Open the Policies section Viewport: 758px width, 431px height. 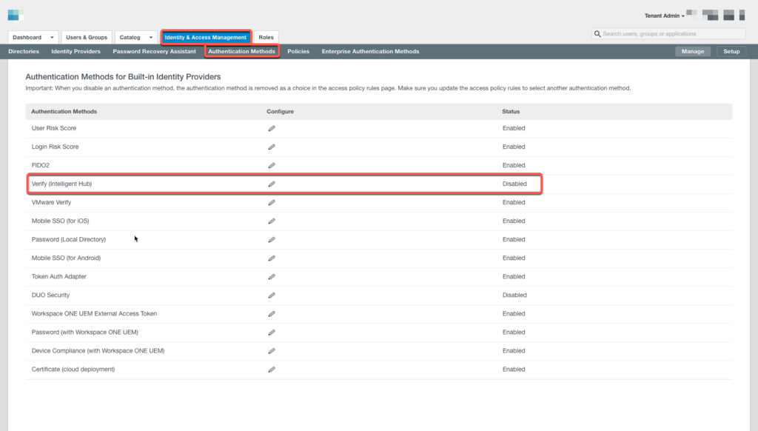[298, 51]
